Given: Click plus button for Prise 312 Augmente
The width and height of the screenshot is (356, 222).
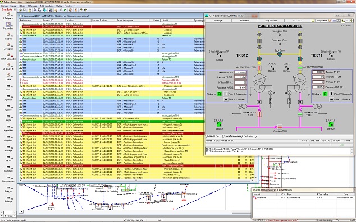Looking at the screenshot, I should [x=226, y=94].
